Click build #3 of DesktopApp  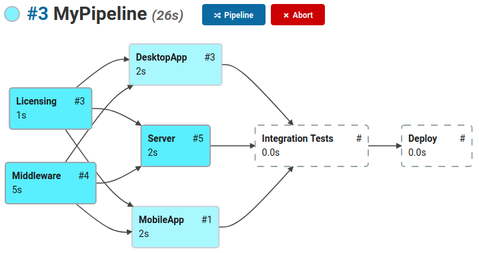click(210, 57)
